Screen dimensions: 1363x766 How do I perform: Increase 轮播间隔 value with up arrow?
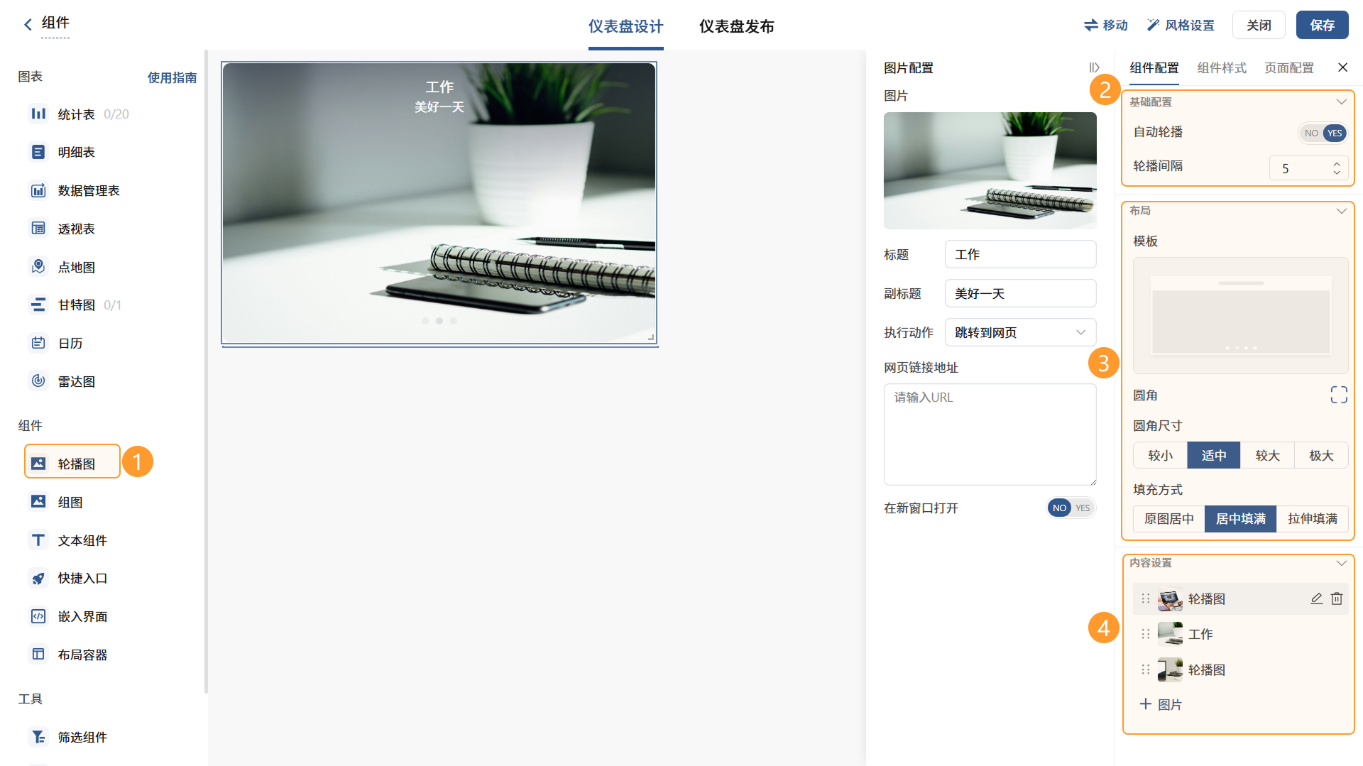click(x=1337, y=164)
